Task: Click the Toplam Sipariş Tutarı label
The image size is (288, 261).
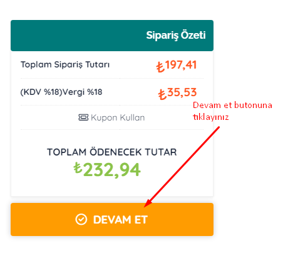Action: pyautogui.click(x=65, y=64)
